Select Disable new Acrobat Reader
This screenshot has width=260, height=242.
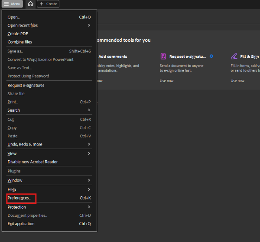(49, 162)
